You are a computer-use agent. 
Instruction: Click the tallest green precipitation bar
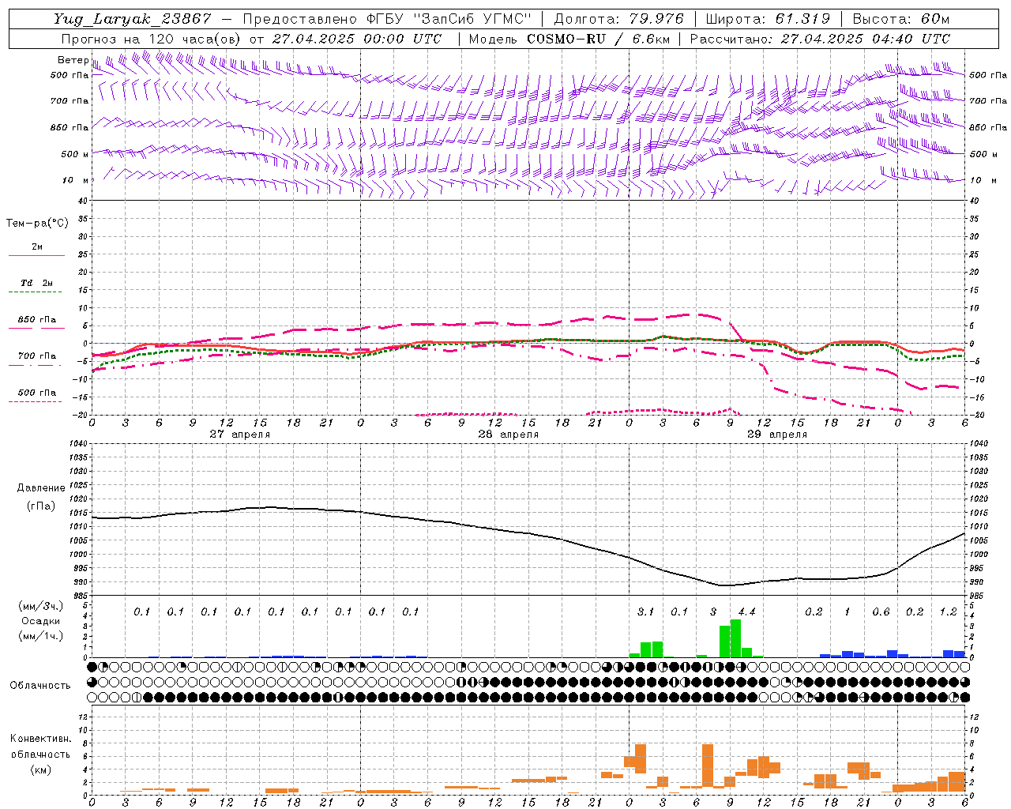click(x=736, y=638)
